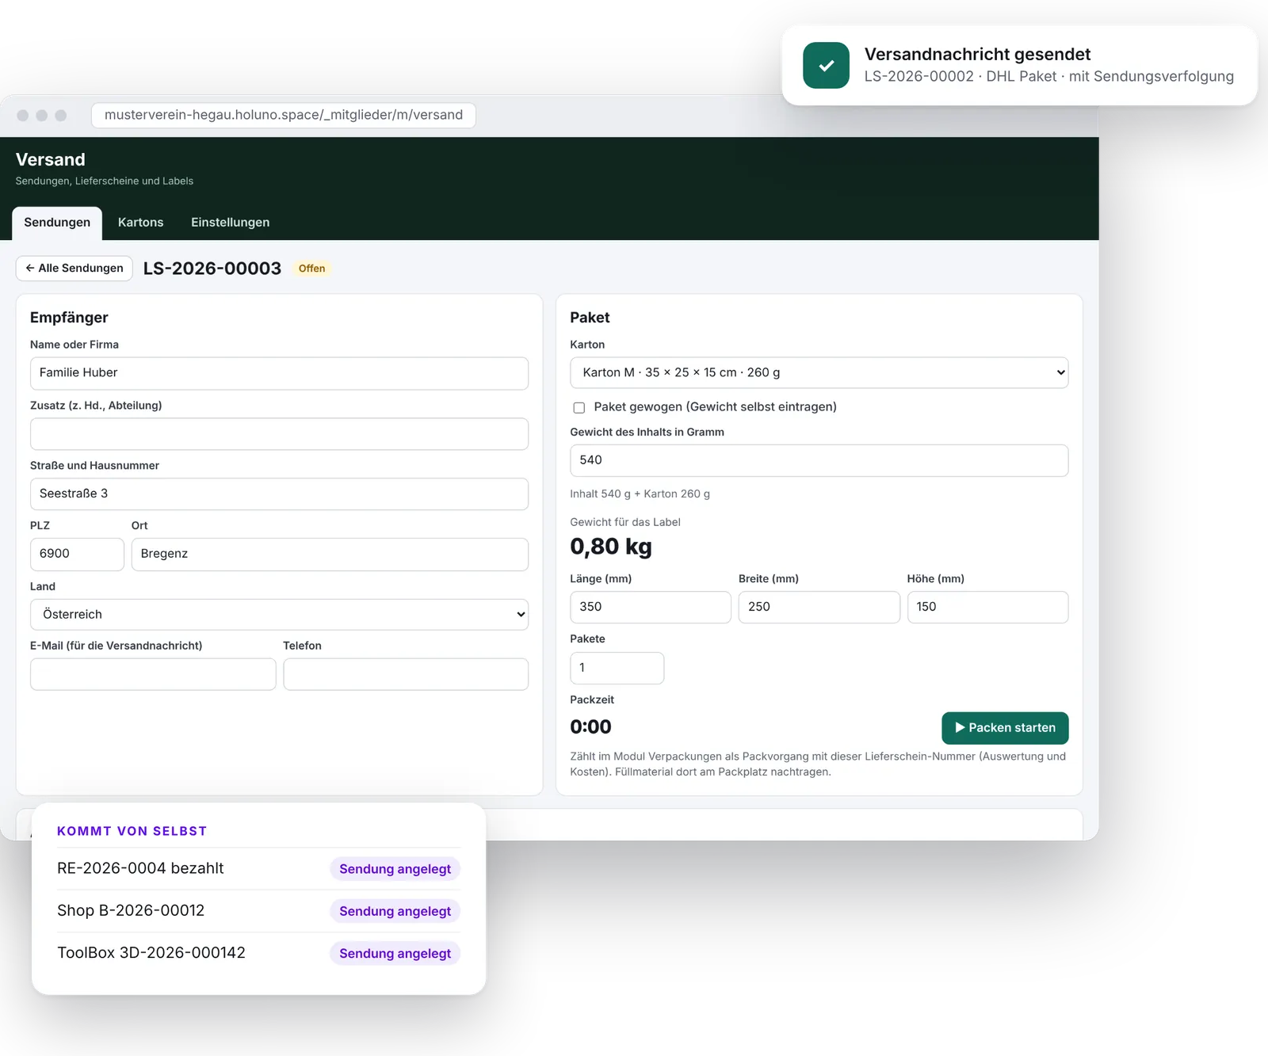Viewport: 1268px width, 1056px height.
Task: Enable the Paket gewogen checkbox
Action: pos(579,407)
